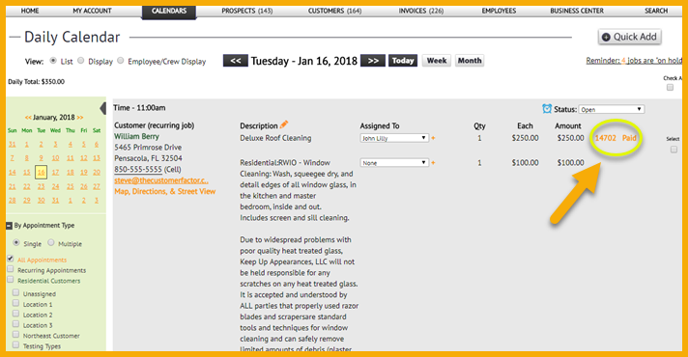Select Employee/Crew Display radio button
The image size is (688, 357).
120,61
